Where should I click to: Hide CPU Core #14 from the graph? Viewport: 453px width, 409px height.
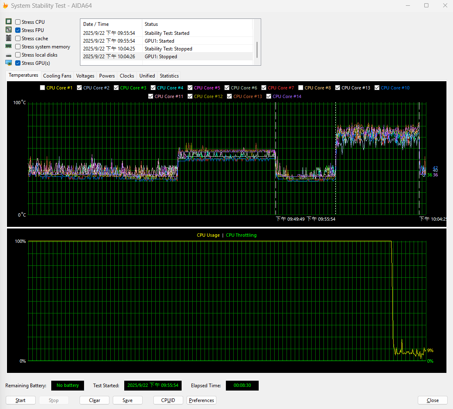269,96
